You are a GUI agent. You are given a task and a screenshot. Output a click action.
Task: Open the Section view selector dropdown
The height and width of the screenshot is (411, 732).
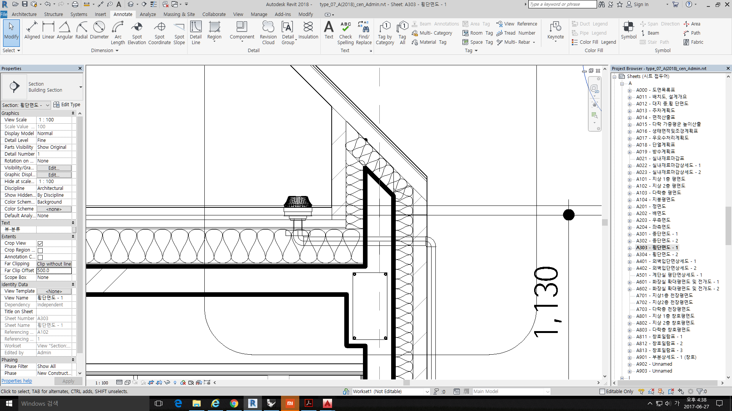(x=47, y=105)
